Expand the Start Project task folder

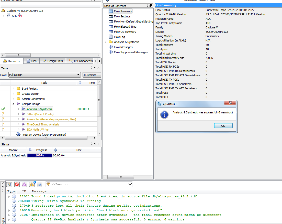pyautogui.click(x=14, y=89)
